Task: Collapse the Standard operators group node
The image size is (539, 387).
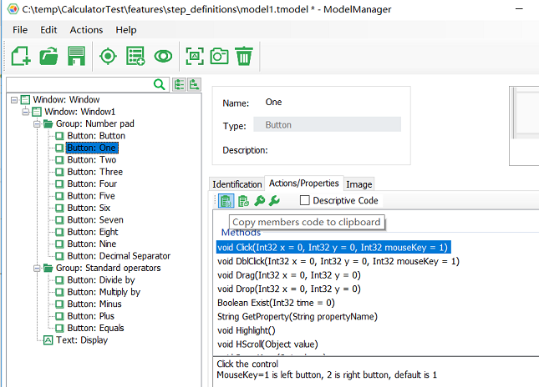Action: point(37,269)
